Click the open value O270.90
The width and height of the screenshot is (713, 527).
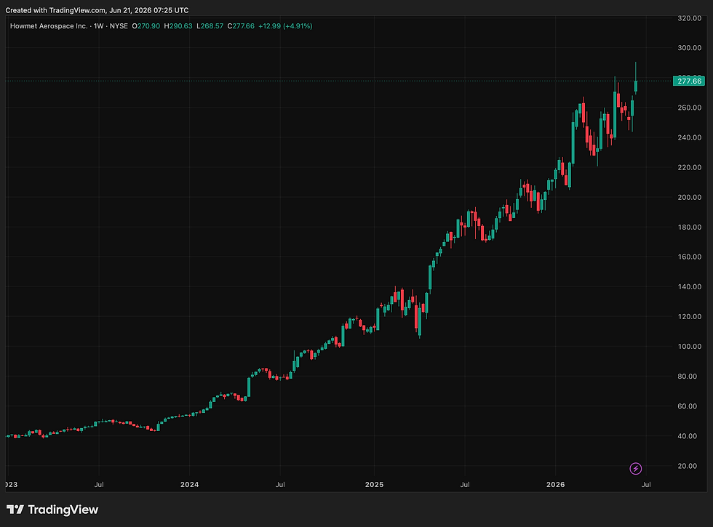[x=146, y=26]
